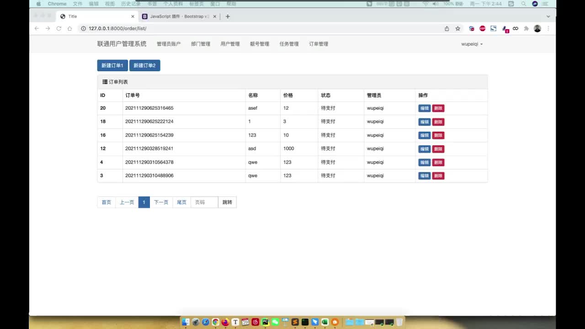Focus the 页码 page number input
585x329 pixels.
tap(204, 202)
